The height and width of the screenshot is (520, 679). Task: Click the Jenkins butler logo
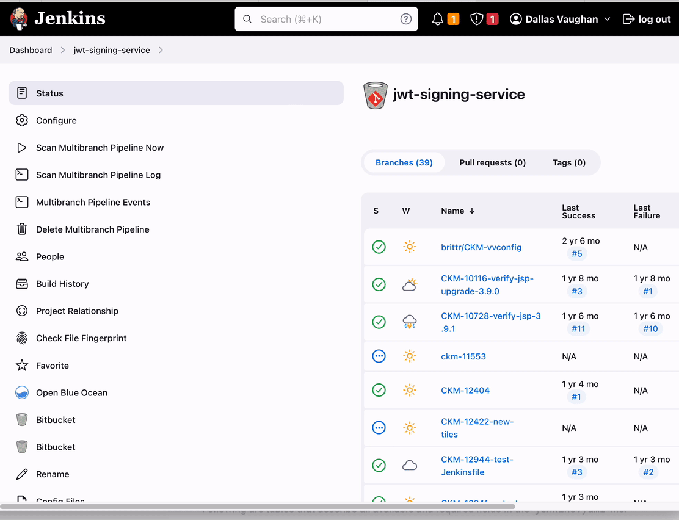coord(19,18)
